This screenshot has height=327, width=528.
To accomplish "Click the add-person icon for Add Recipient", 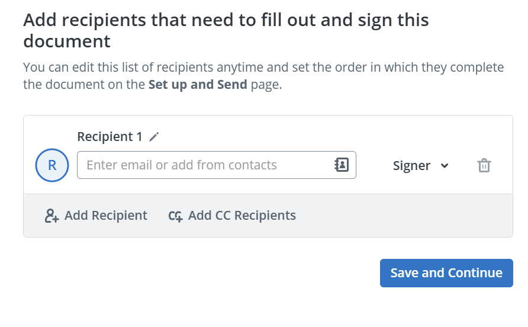I will [x=51, y=216].
